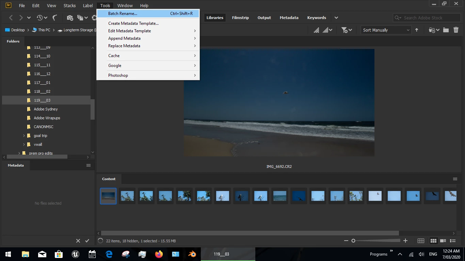Viewport: 465px width, 261px height.
Task: Apply metadata changes checkmark icon
Action: 87,241
